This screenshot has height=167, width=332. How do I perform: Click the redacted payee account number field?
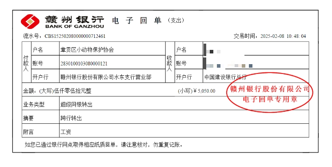[x=256, y=62]
